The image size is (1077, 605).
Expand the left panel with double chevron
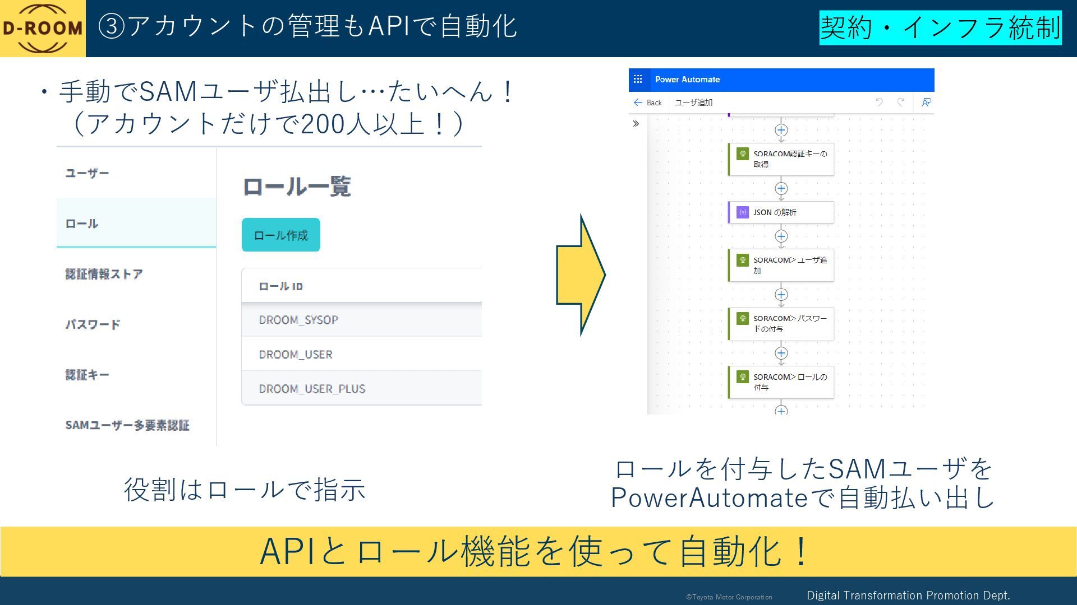(636, 124)
